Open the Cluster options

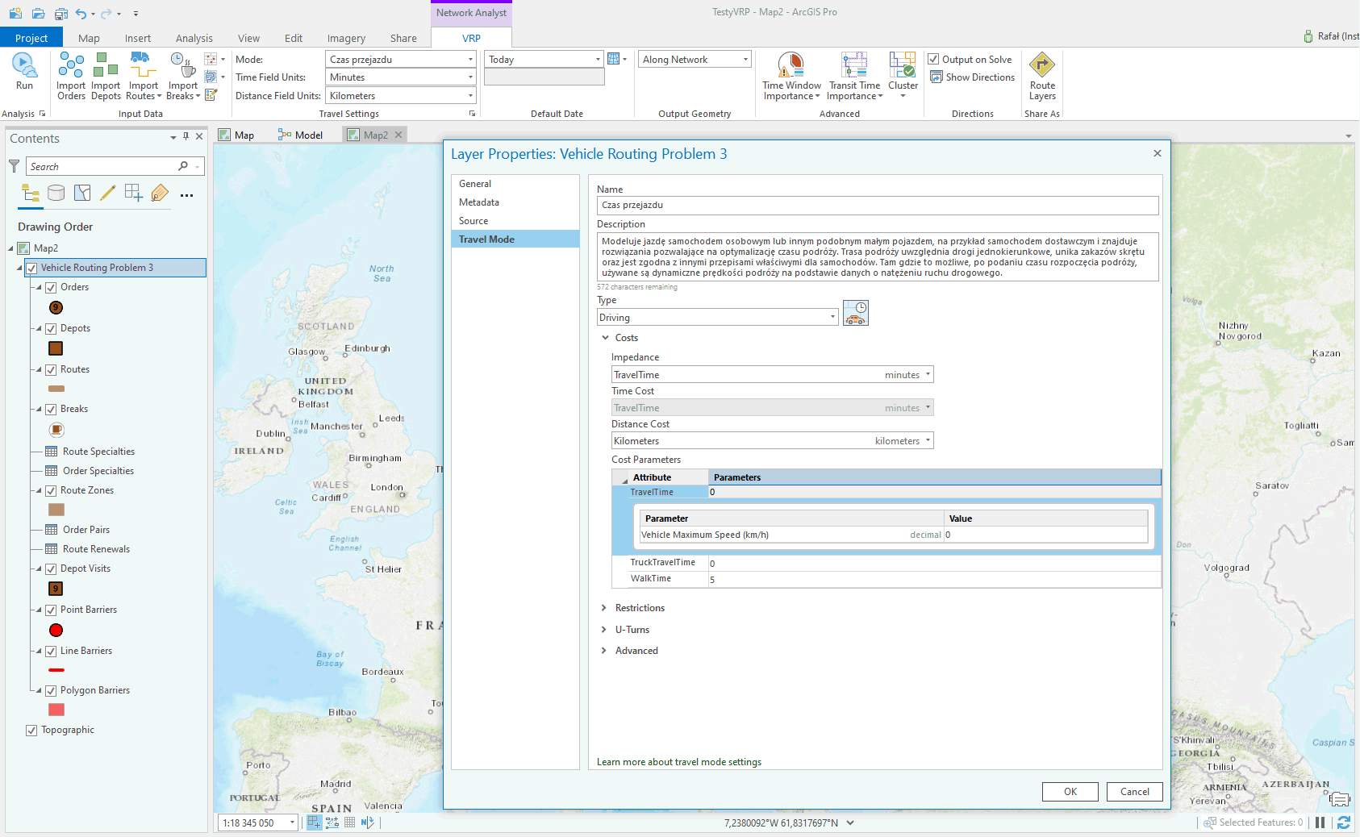(903, 75)
